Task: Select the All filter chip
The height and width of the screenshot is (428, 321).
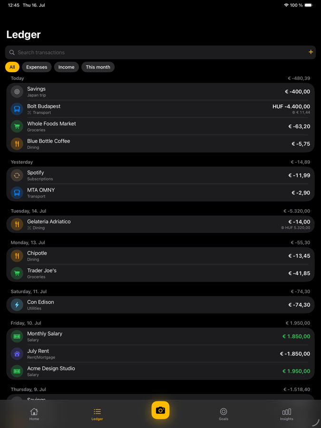Action: pos(12,67)
